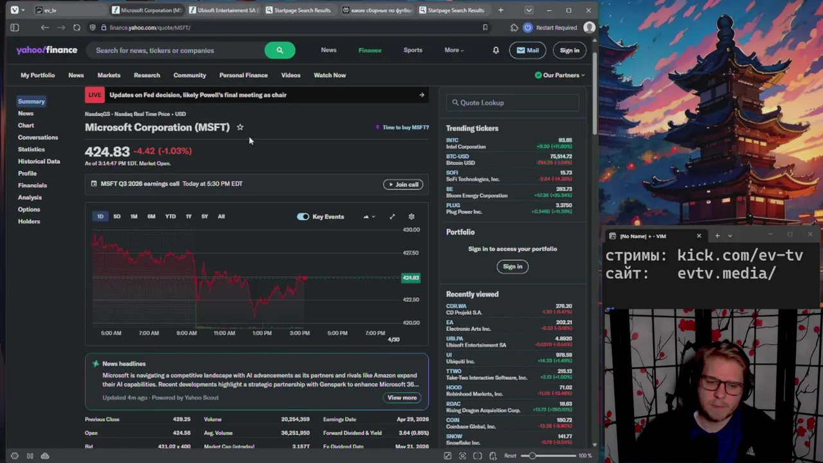Close the VIM terminal tab
The height and width of the screenshot is (463, 823).
(x=699, y=236)
